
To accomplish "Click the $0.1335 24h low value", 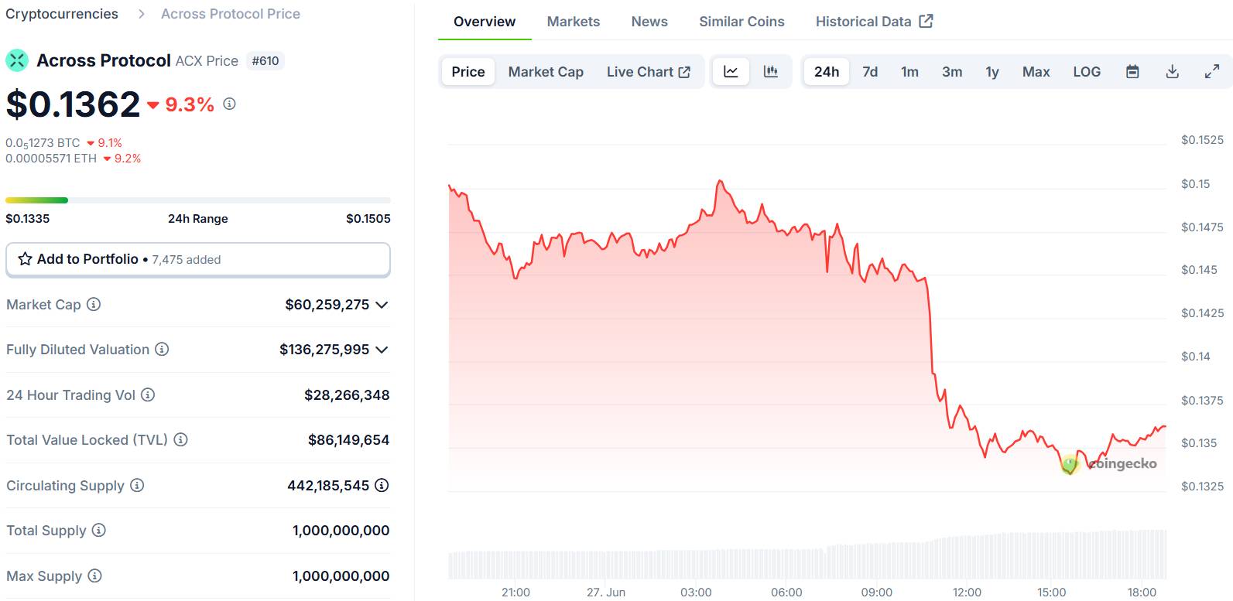I will pyautogui.click(x=28, y=219).
